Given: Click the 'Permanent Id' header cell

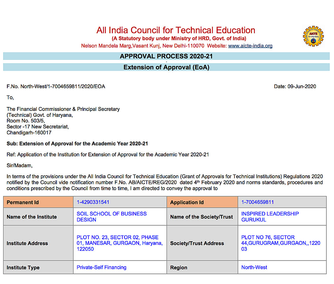Looking at the screenshot, I should click(x=38, y=202).
